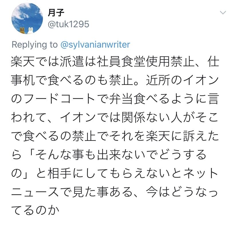The image size is (237, 228).
Task: Click the phrase 関係ない人 in the tweet
Action: (152, 117)
